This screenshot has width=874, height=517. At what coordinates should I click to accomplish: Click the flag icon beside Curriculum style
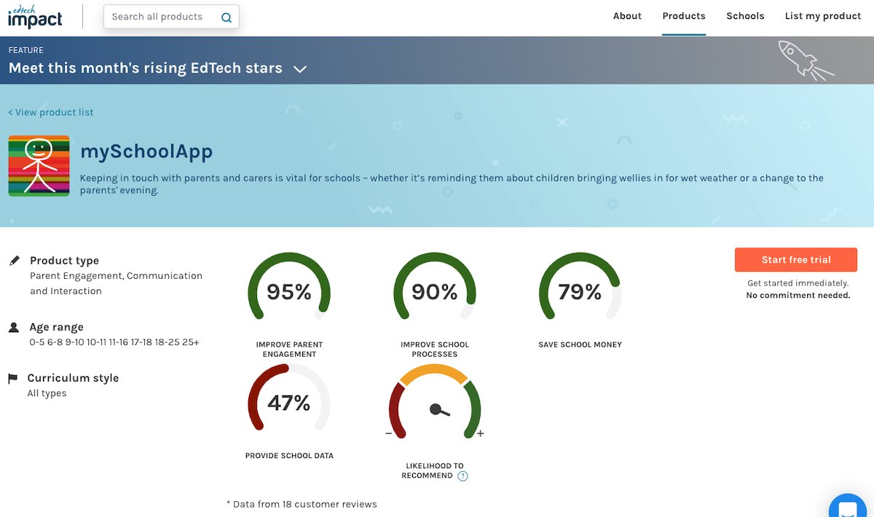[x=12, y=379]
